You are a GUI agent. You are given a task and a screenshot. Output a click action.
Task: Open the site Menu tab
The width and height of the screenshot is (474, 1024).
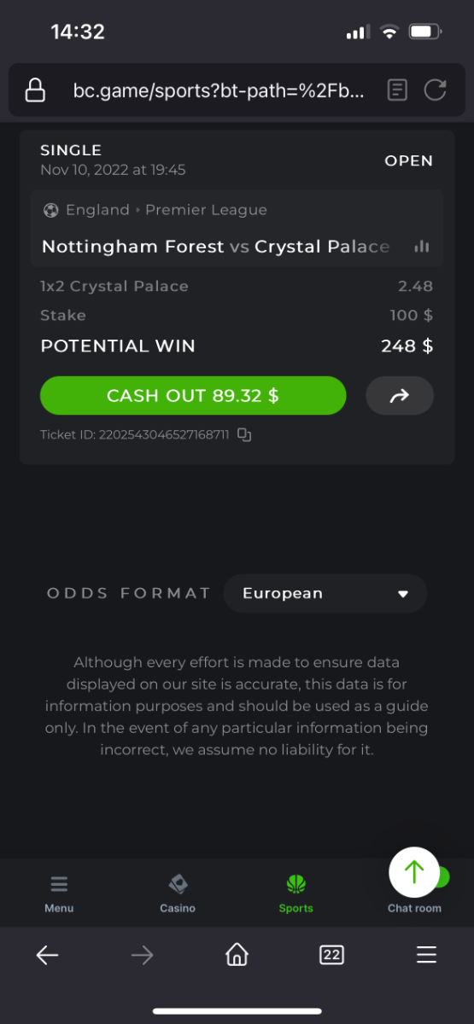pos(59,893)
